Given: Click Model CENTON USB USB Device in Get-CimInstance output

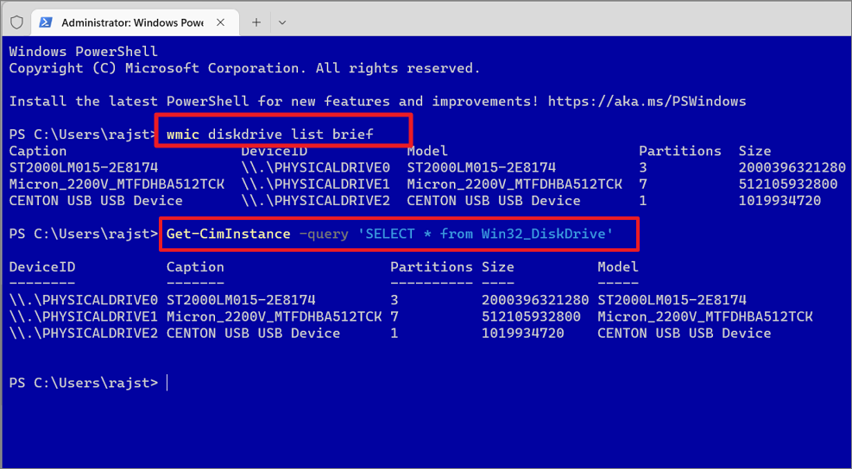Looking at the screenshot, I should tap(684, 334).
